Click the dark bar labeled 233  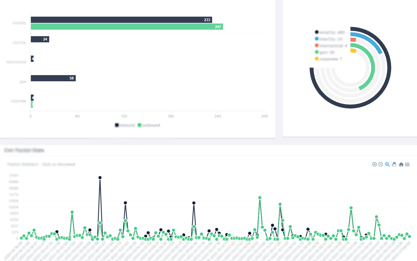click(x=121, y=20)
